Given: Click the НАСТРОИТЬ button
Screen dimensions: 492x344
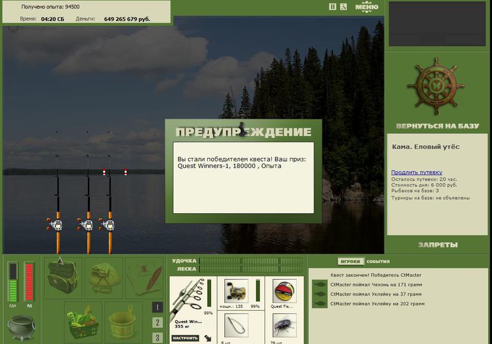Looking at the screenshot, I should tap(185, 338).
